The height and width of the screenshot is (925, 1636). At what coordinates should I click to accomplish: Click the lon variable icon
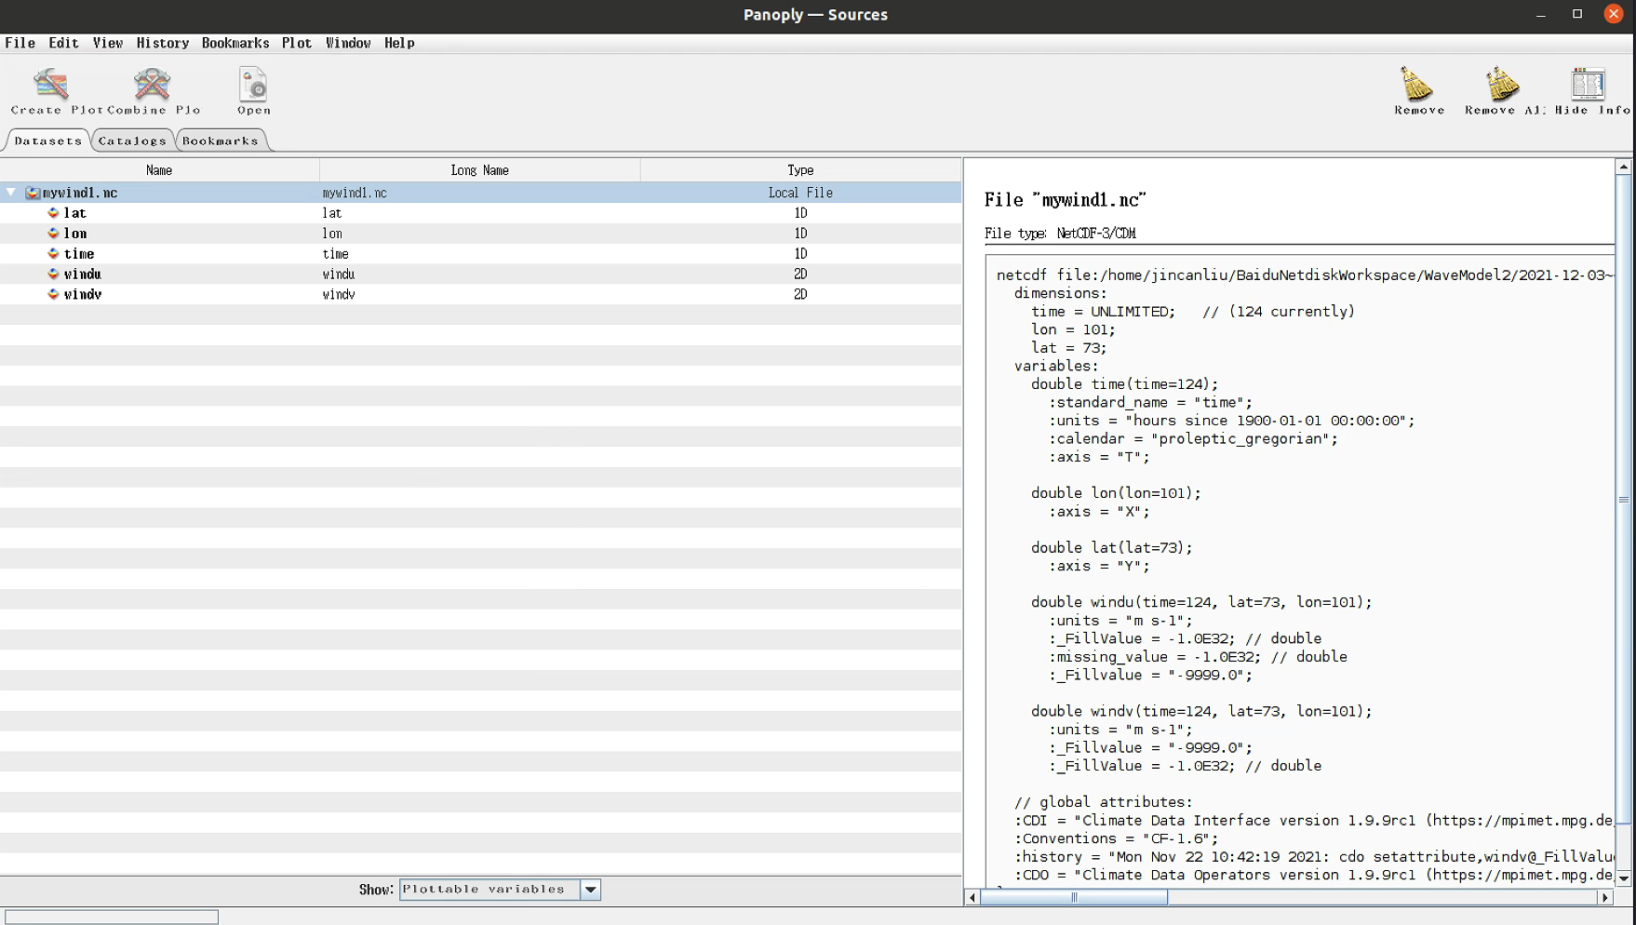click(x=53, y=234)
